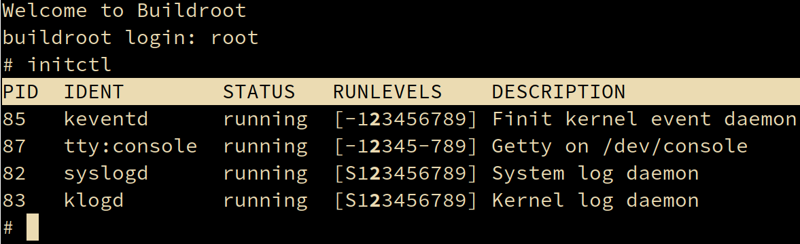Screen dimensions: 800x244
Task: Click PID 83 in the list
Action: click(x=14, y=201)
